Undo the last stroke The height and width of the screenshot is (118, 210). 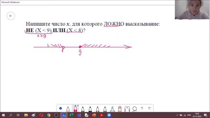click(x=142, y=108)
